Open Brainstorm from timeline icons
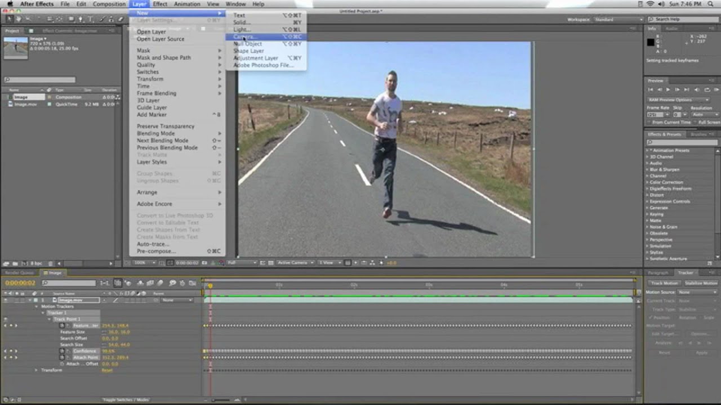Viewport: 721px width, 405px height. pyautogui.click(x=173, y=283)
